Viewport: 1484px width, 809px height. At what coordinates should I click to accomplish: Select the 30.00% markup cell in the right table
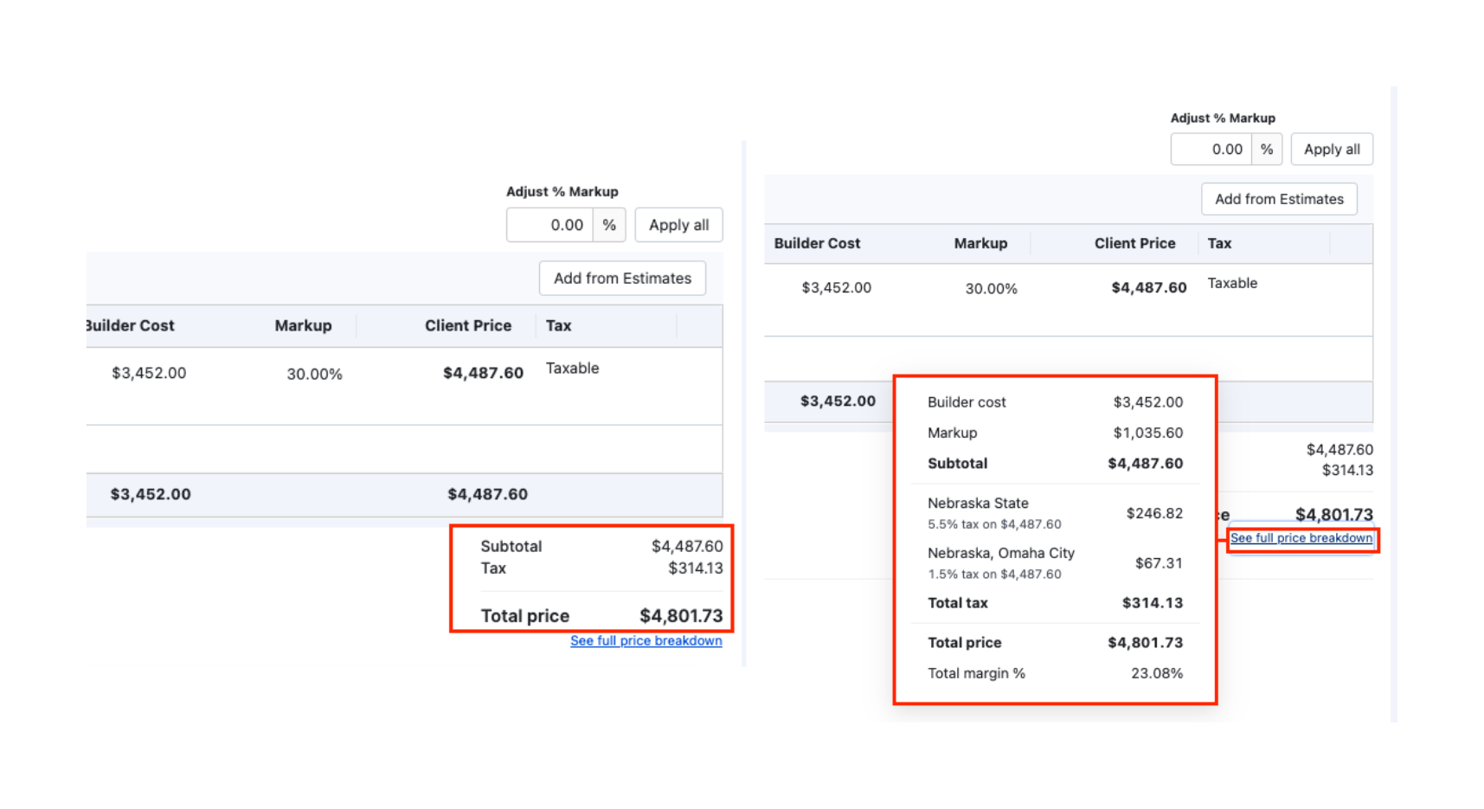pos(991,288)
